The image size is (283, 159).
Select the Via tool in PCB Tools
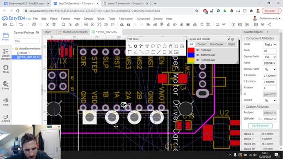point(141,46)
